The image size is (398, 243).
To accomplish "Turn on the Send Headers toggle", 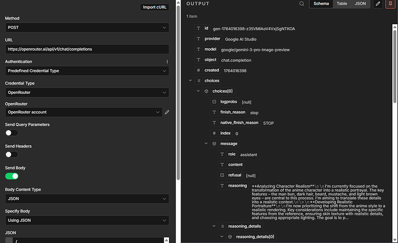I will coord(12,154).
